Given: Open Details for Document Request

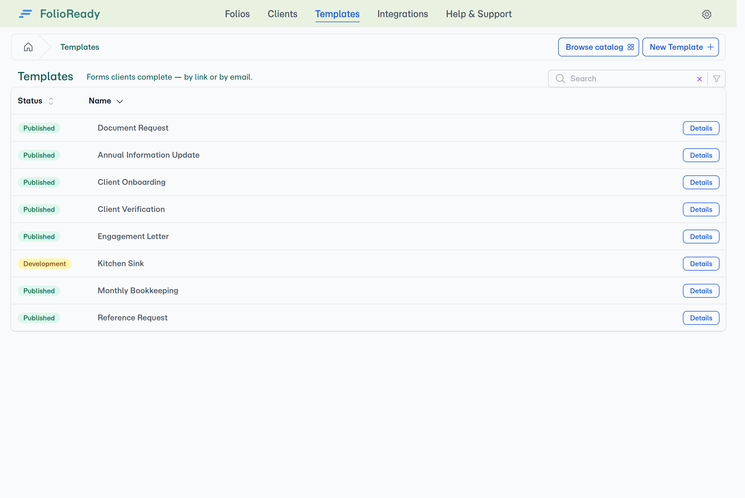Looking at the screenshot, I should click(x=701, y=128).
